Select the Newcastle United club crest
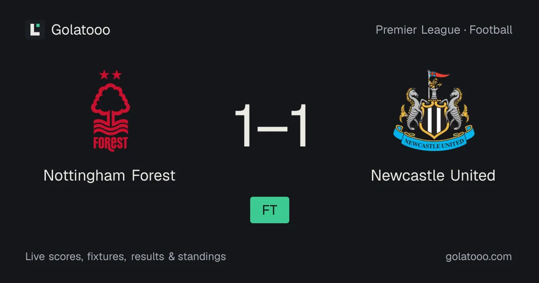539x283 pixels. point(433,110)
